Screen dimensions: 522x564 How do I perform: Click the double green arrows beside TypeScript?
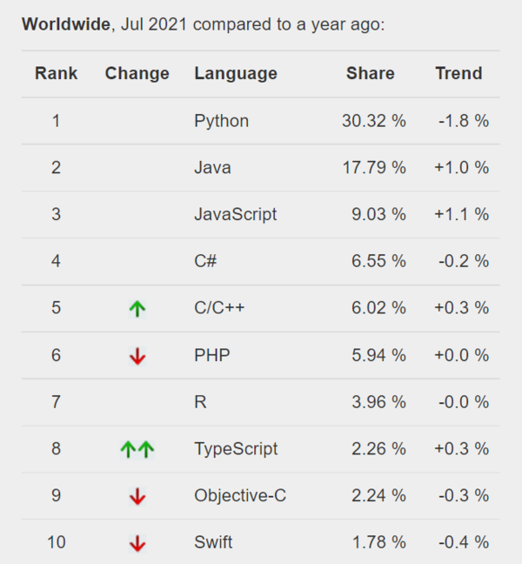(137, 449)
